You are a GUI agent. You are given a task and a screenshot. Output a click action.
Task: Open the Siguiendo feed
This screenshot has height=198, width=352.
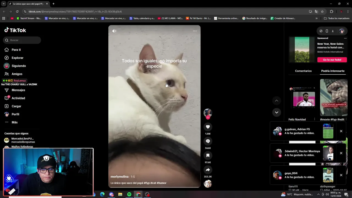tap(19, 66)
